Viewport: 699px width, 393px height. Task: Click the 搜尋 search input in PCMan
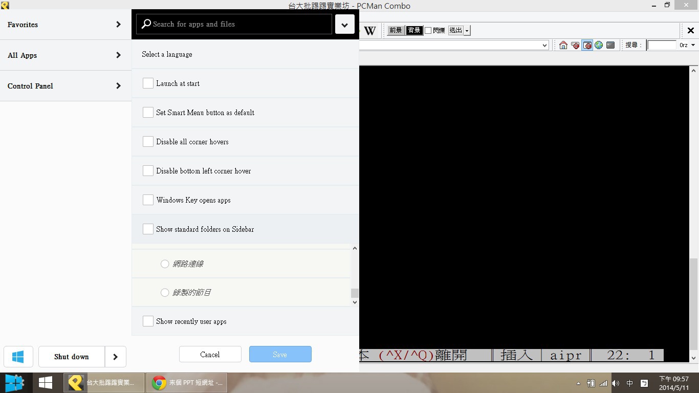coord(662,45)
